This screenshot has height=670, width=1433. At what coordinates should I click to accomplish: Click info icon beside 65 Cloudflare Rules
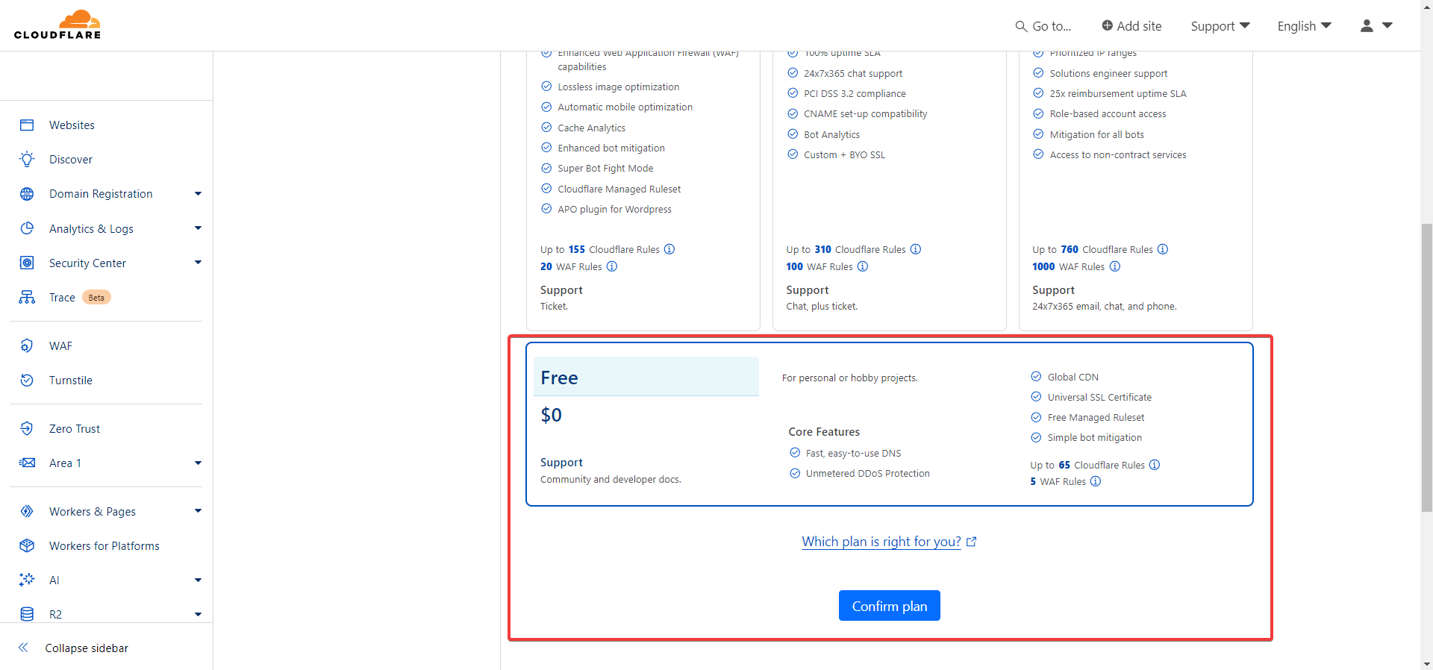click(1155, 465)
